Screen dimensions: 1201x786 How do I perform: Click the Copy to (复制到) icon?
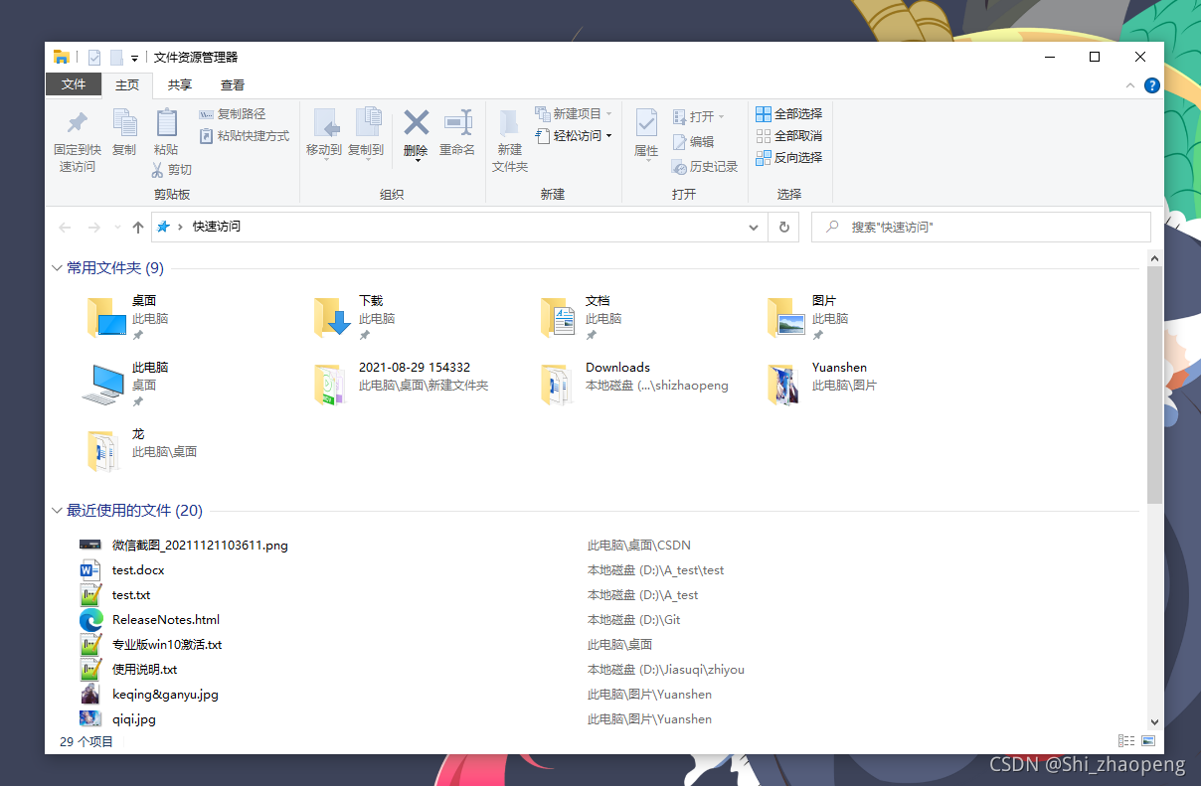click(367, 123)
